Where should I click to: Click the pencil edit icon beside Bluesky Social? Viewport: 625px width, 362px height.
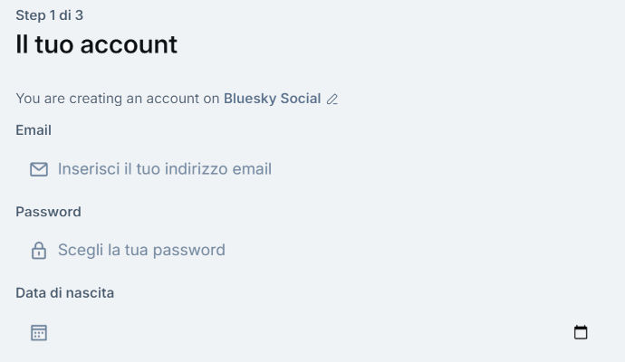(x=332, y=100)
